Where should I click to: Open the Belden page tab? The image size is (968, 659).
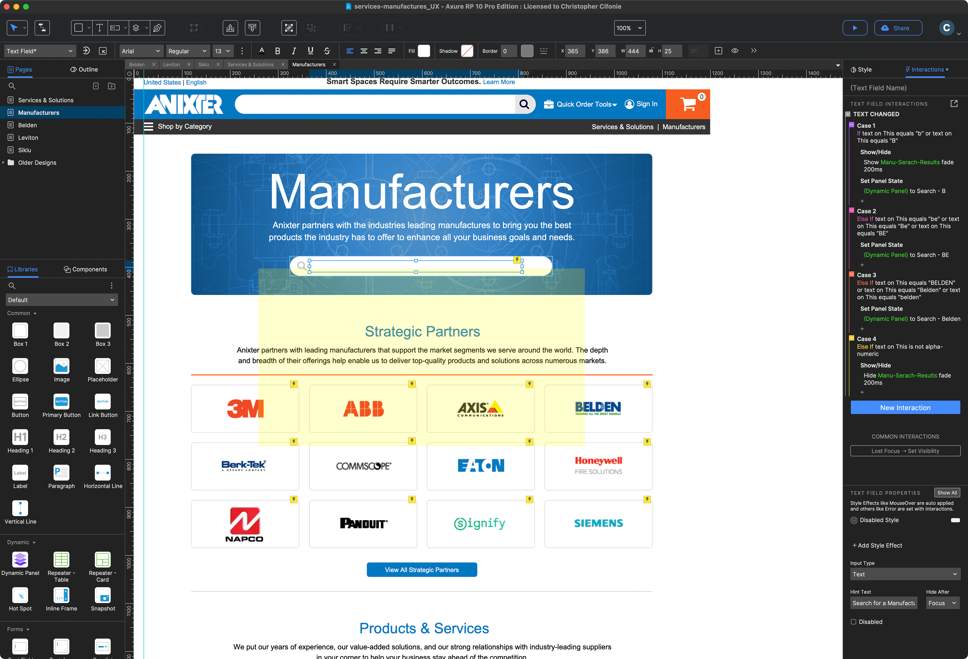[137, 64]
